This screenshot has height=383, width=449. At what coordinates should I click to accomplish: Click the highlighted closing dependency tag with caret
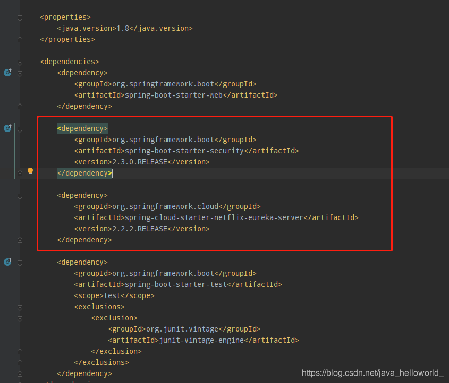click(x=84, y=173)
